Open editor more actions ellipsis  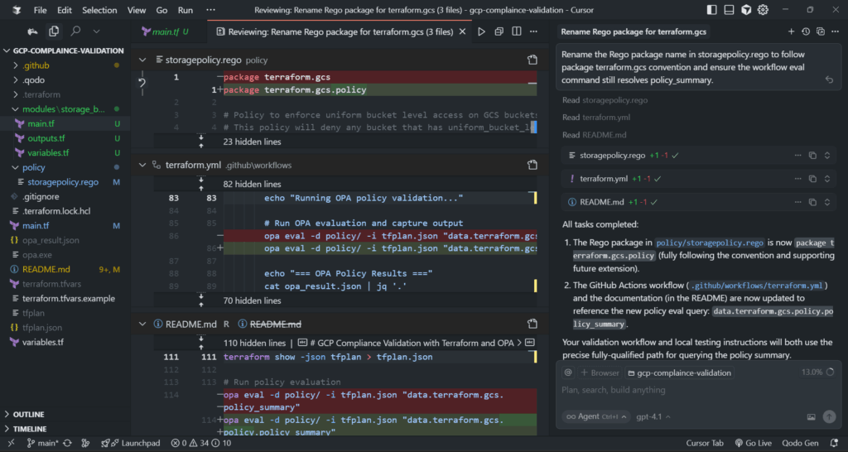pyautogui.click(x=534, y=32)
